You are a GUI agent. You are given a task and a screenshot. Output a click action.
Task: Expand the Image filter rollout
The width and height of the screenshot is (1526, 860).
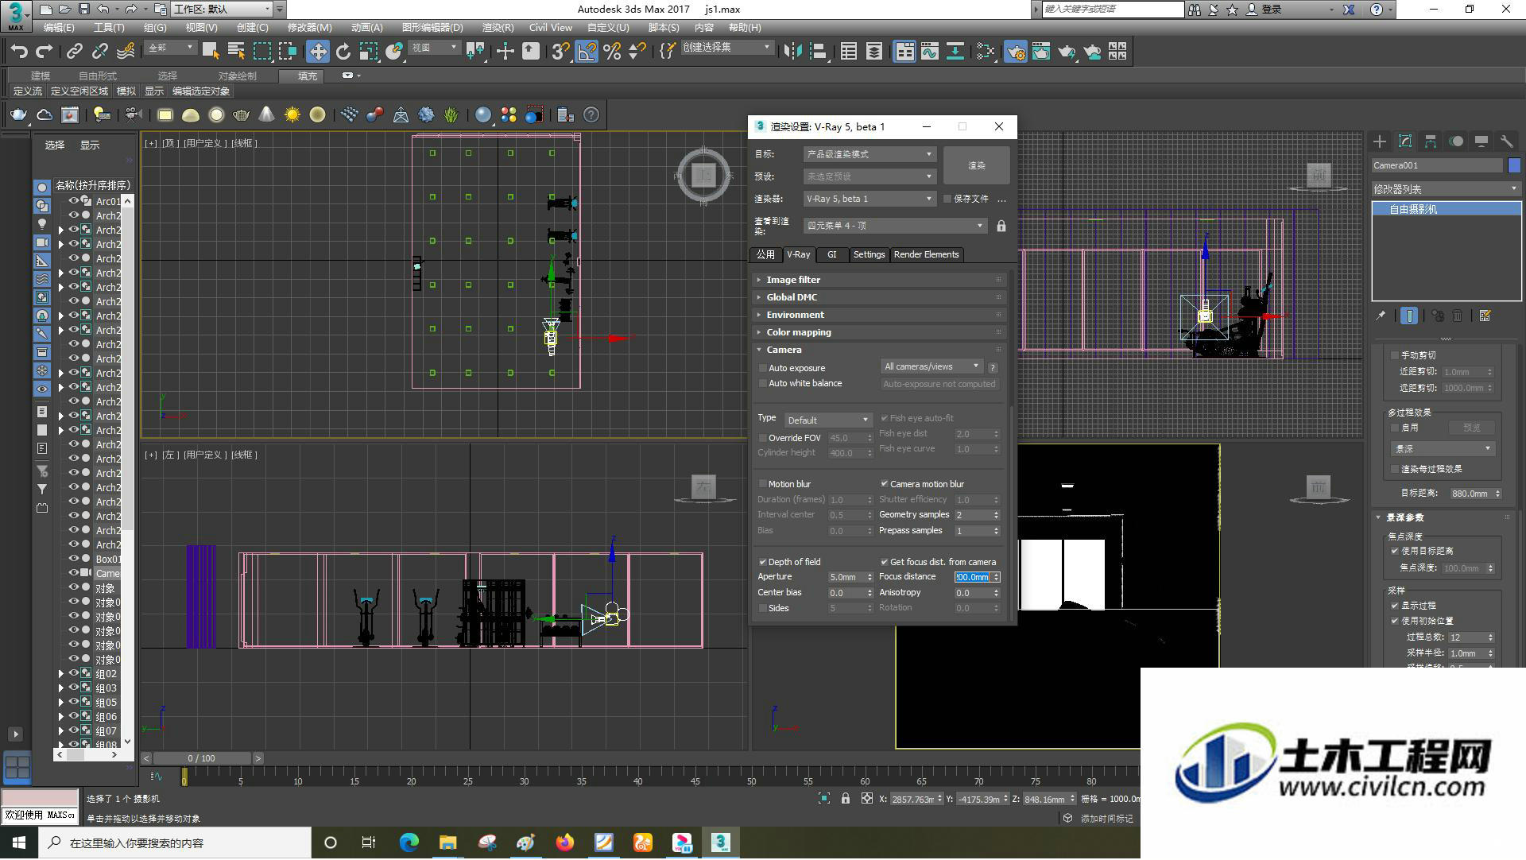880,280
